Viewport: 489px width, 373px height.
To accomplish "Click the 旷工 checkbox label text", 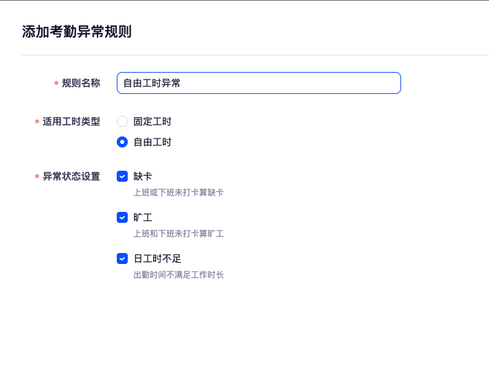I will (143, 217).
